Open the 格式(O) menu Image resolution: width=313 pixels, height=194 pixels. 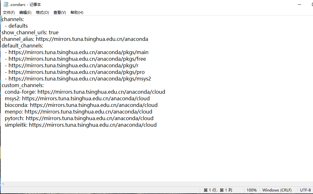point(42,13)
